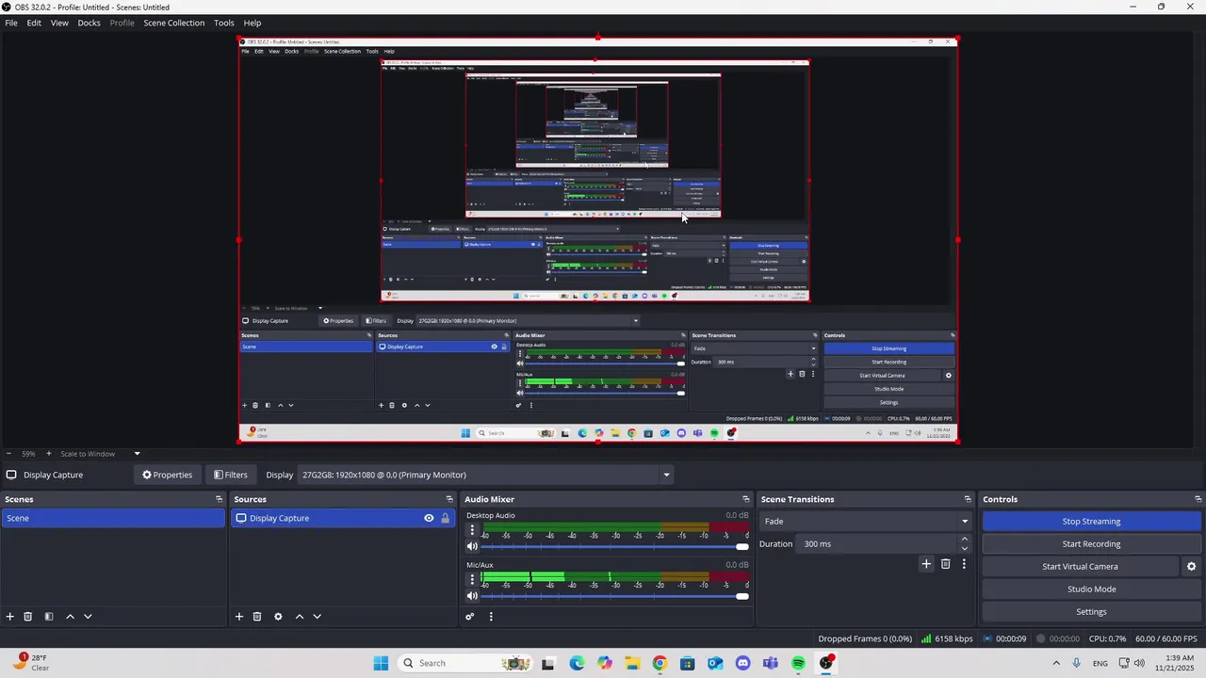Open Spotify from the taskbar
Viewport: 1206px width, 678px height.
click(x=798, y=663)
